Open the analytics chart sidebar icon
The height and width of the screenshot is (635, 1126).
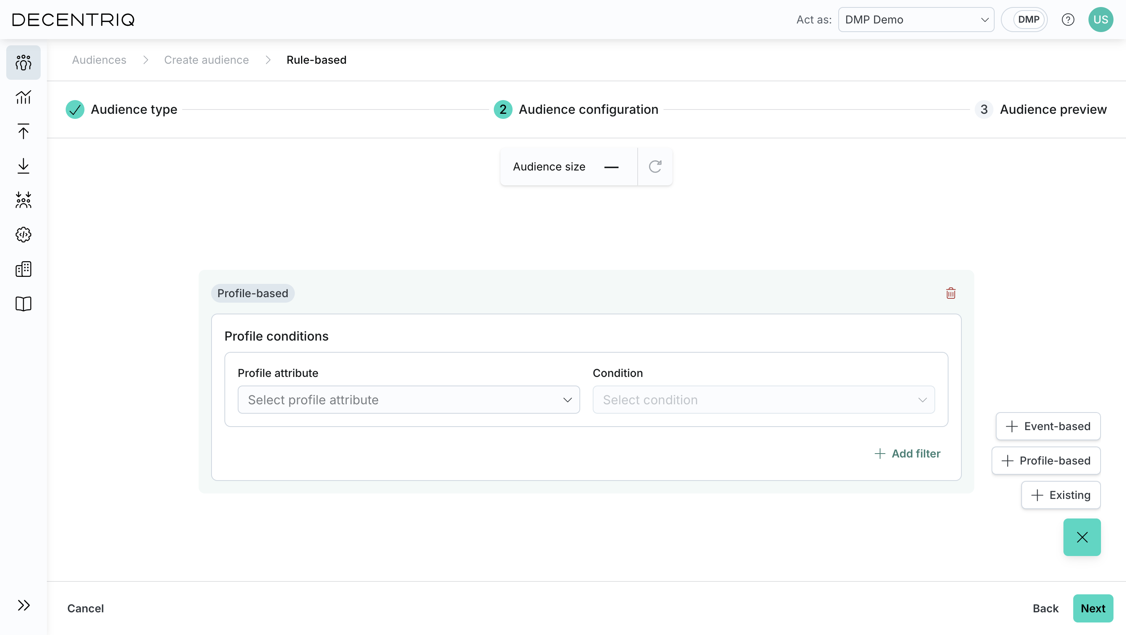pyautogui.click(x=23, y=97)
